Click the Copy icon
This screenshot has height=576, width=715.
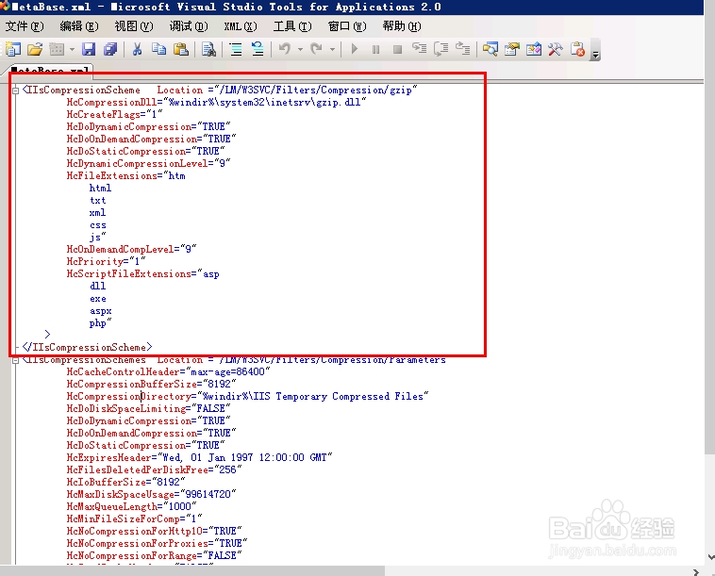click(x=158, y=49)
